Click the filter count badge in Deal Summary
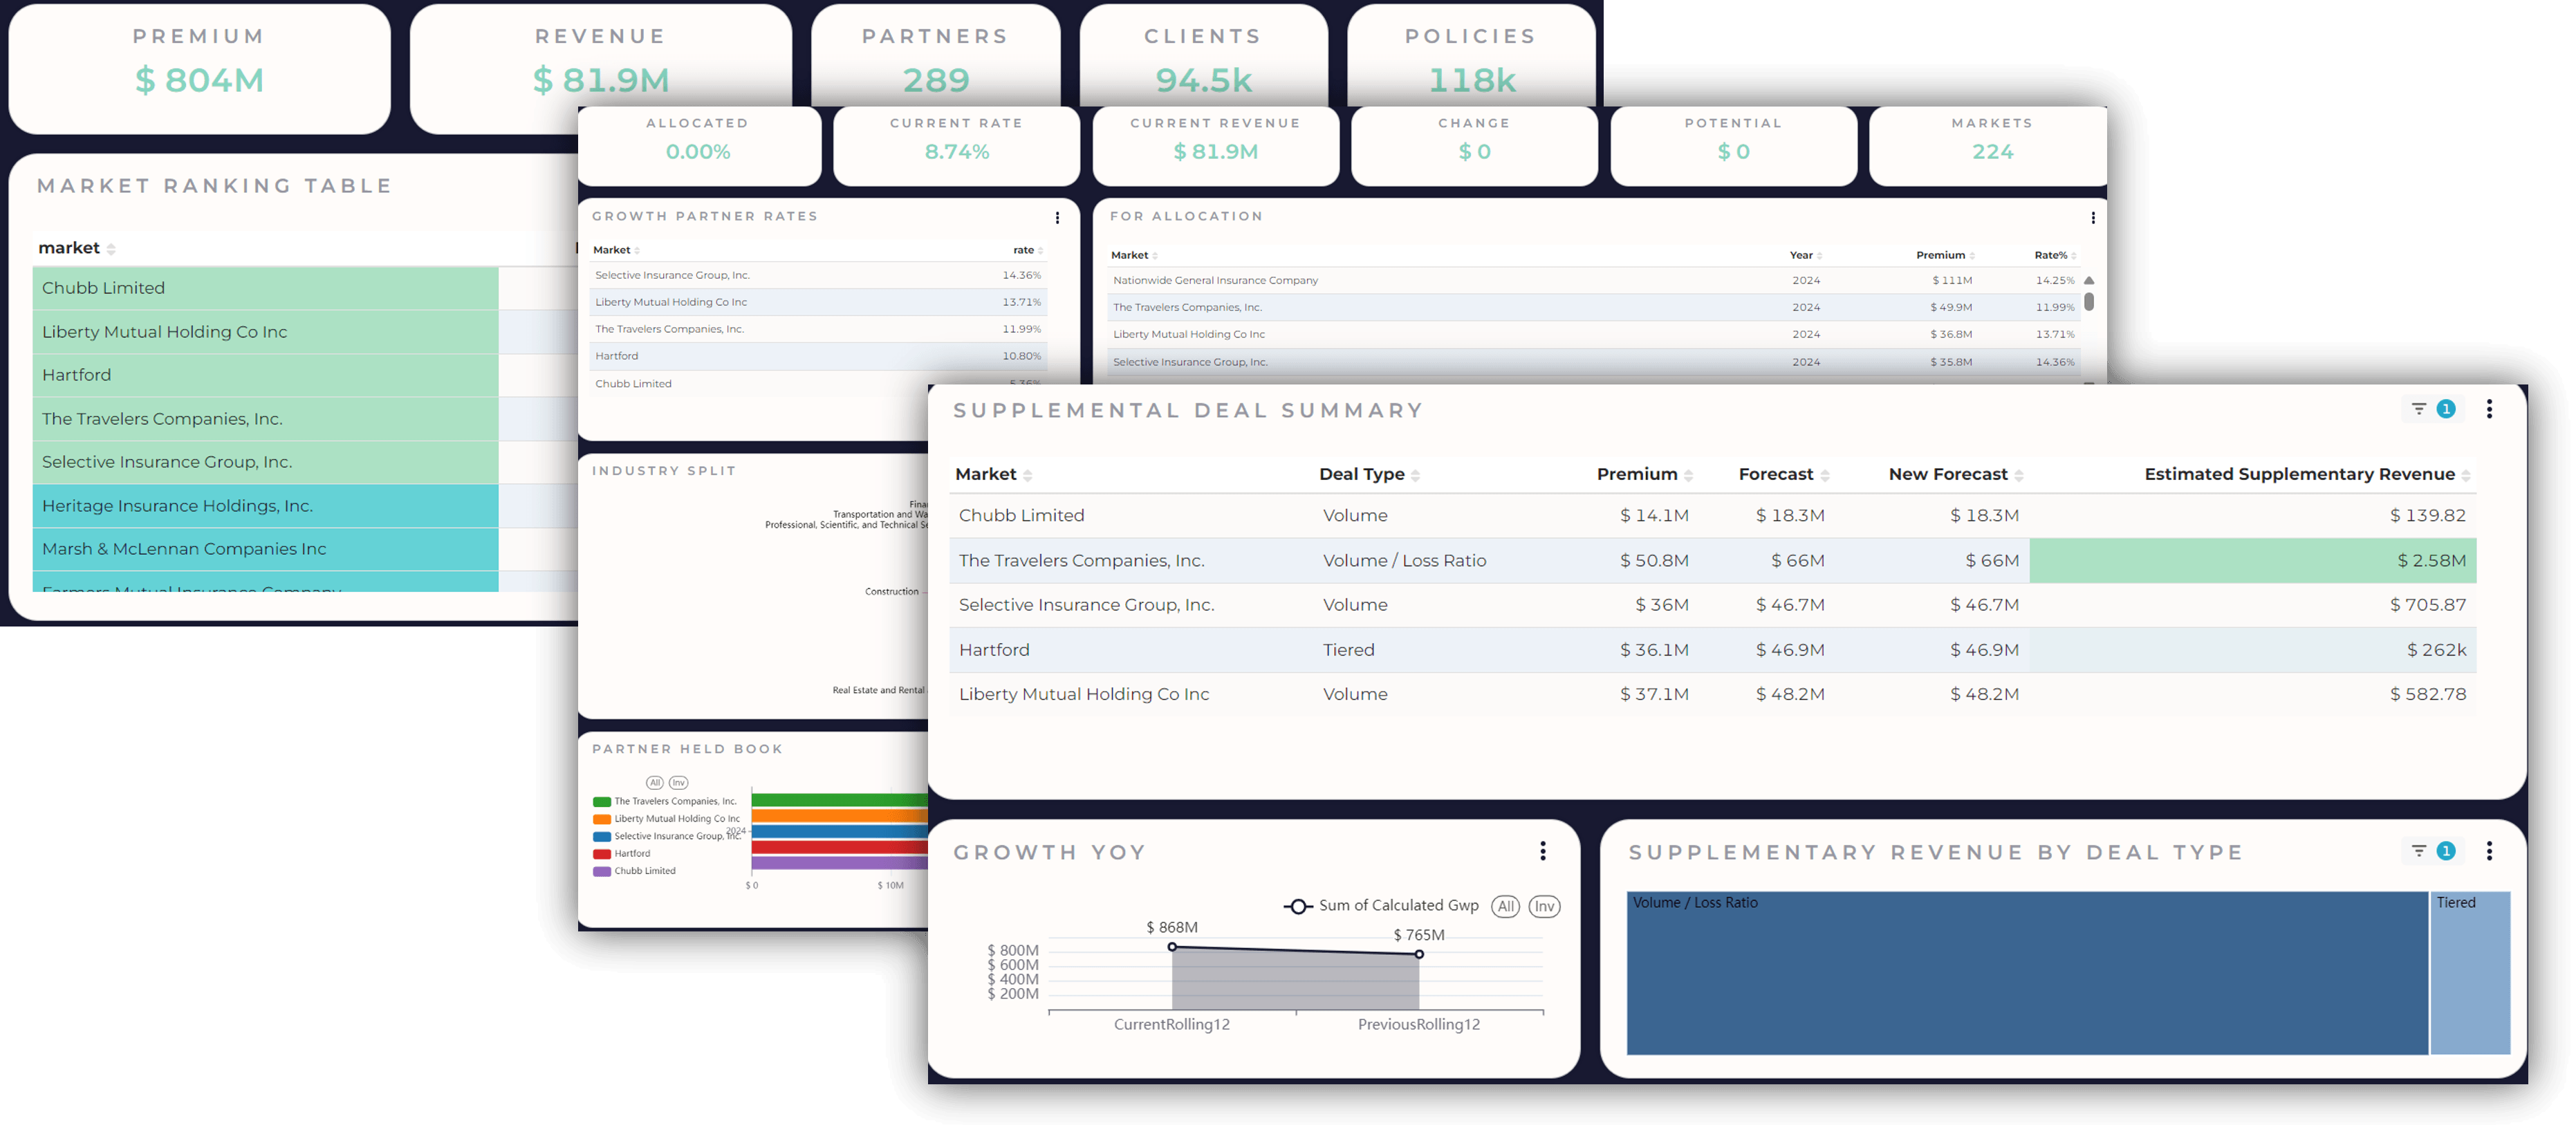The image size is (2576, 1132). point(2446,409)
